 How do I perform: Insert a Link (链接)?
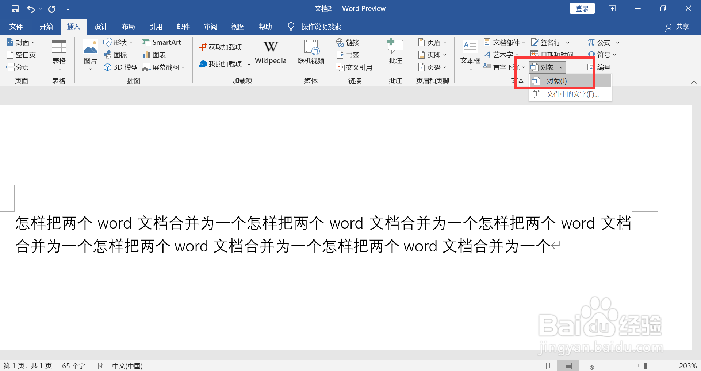(348, 43)
